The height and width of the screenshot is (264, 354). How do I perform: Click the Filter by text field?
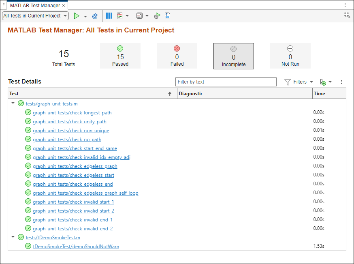226,82
